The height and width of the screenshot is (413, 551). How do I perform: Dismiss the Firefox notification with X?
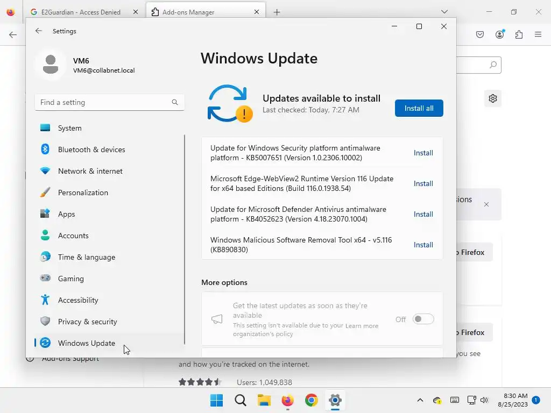click(486, 204)
